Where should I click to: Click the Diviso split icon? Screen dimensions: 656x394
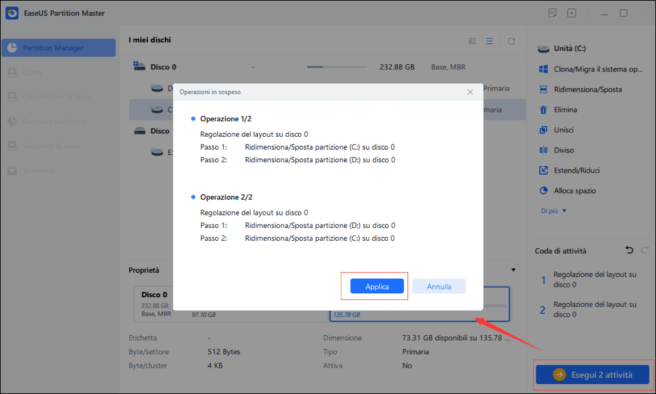click(543, 151)
